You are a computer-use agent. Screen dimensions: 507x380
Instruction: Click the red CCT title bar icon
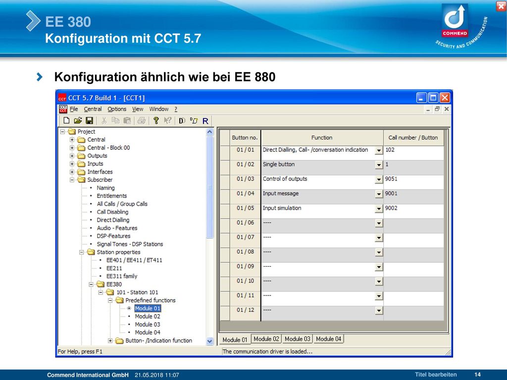pos(62,98)
